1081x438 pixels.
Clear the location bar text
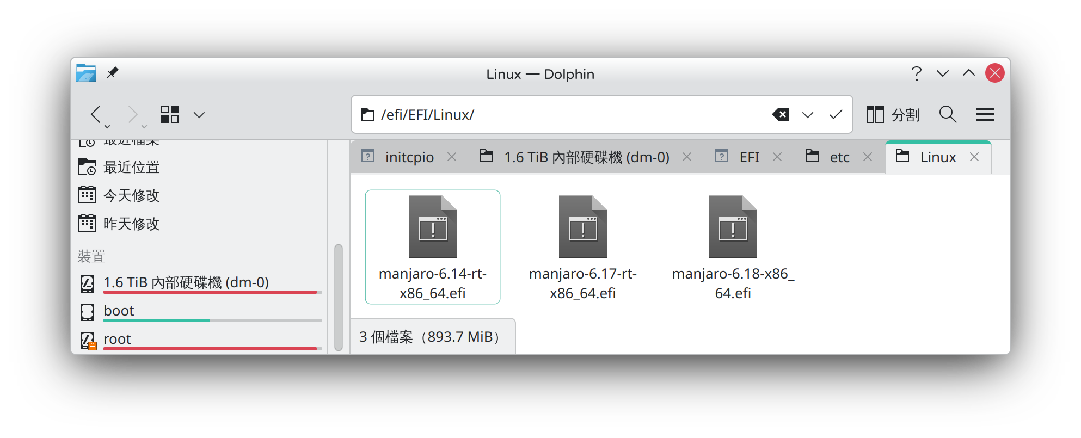point(781,115)
